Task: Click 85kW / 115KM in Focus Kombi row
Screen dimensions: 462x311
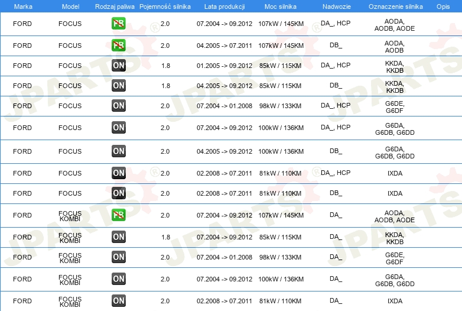Action: pos(280,237)
